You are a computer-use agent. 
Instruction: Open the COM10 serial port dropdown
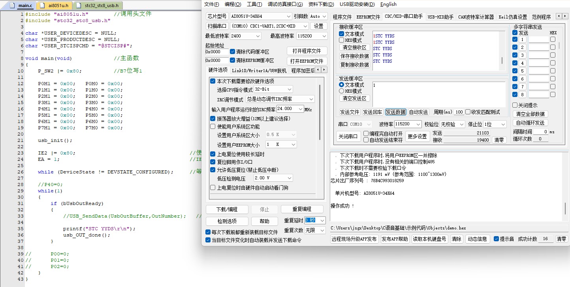[x=269, y=26]
